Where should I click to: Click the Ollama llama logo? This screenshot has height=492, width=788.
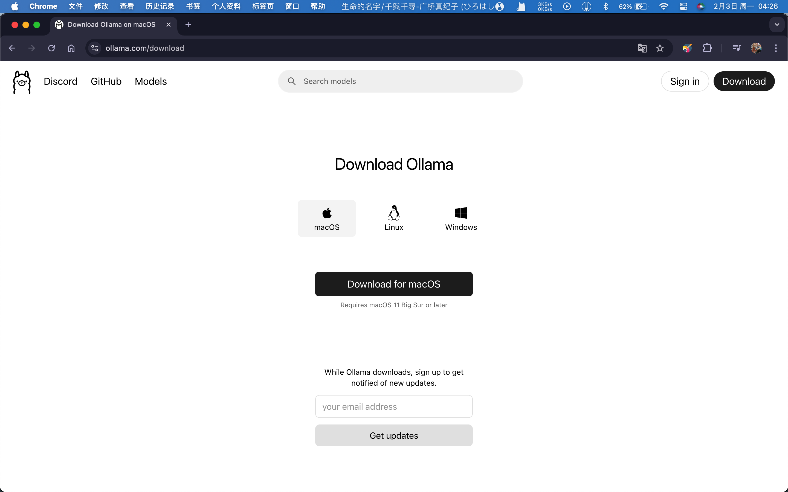[x=22, y=82]
